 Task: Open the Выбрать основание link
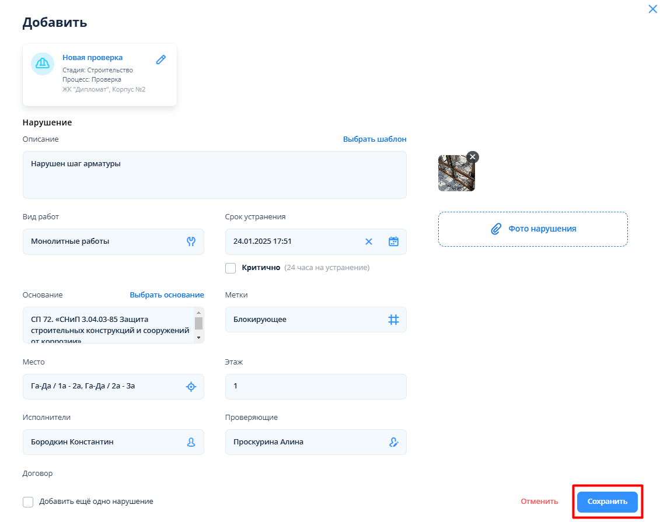pos(166,295)
